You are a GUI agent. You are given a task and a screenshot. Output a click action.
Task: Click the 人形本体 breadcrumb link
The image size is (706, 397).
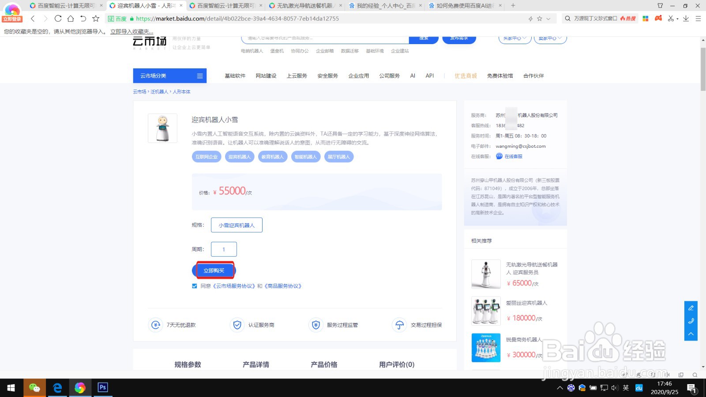(x=181, y=92)
